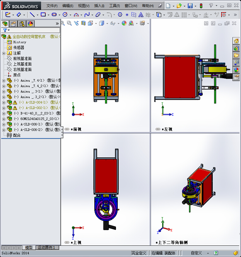Click the View Orientation cube icon
The width and height of the screenshot is (241, 257).
tap(90, 23)
